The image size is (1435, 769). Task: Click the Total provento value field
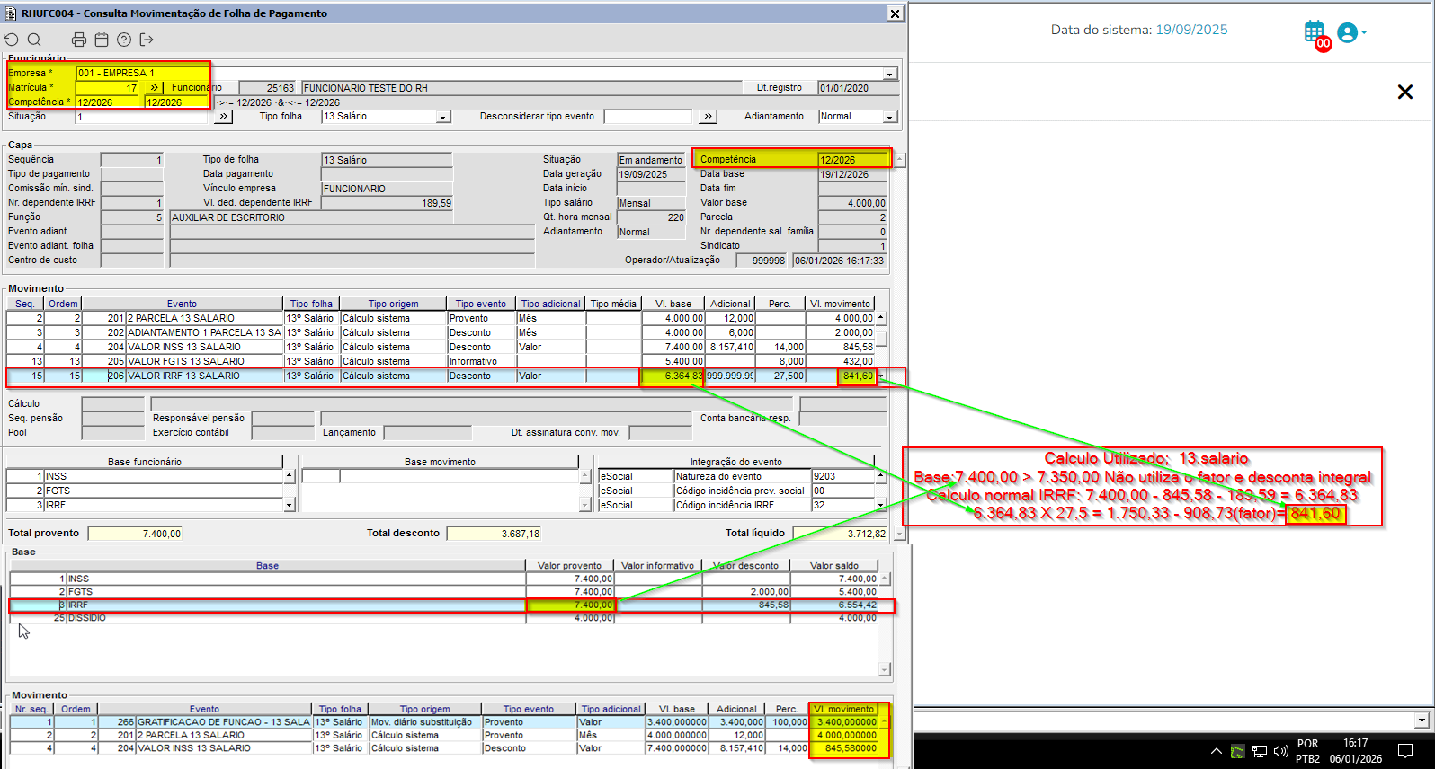click(135, 534)
